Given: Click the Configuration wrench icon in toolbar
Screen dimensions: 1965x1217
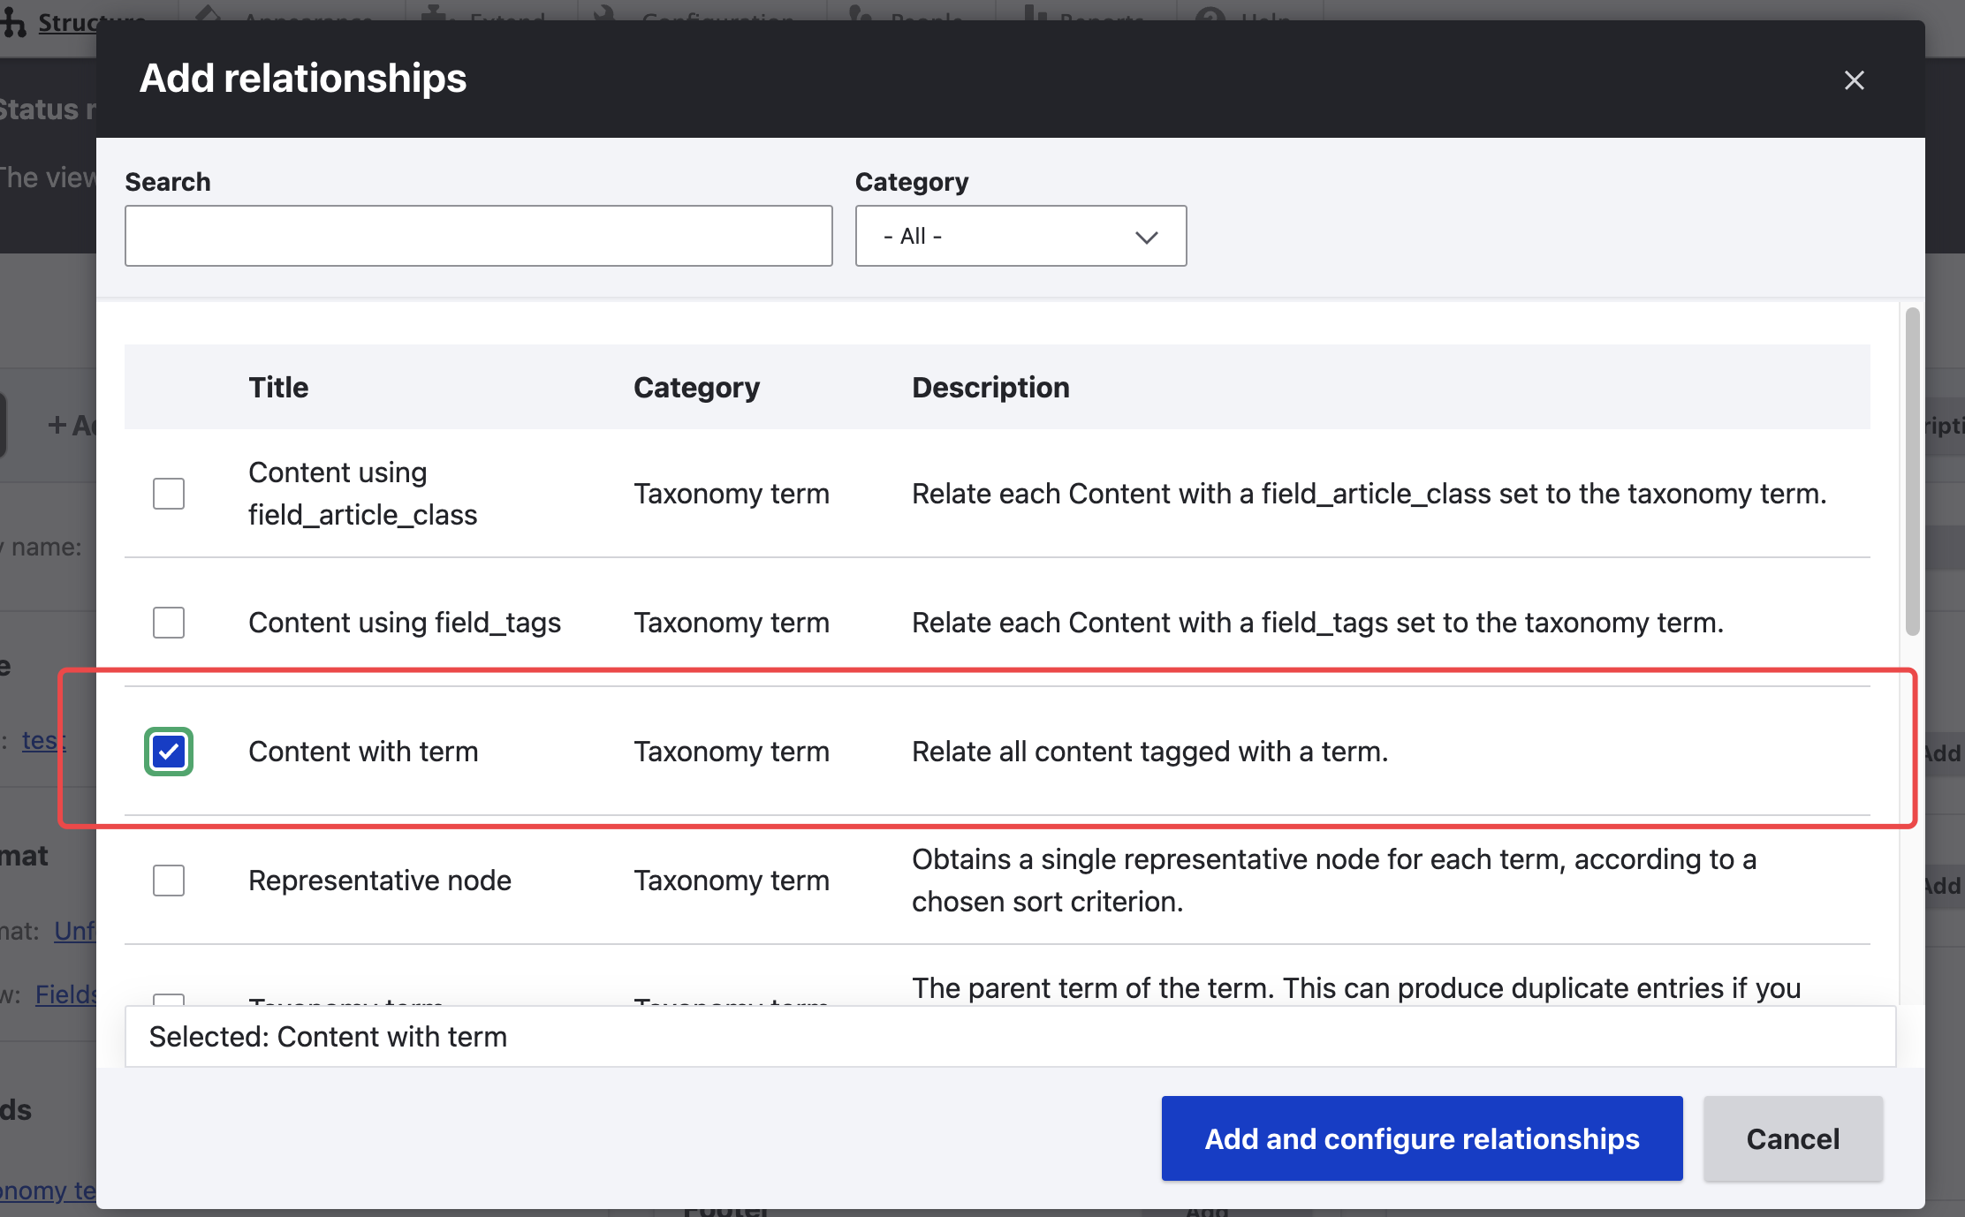Looking at the screenshot, I should (605, 12).
